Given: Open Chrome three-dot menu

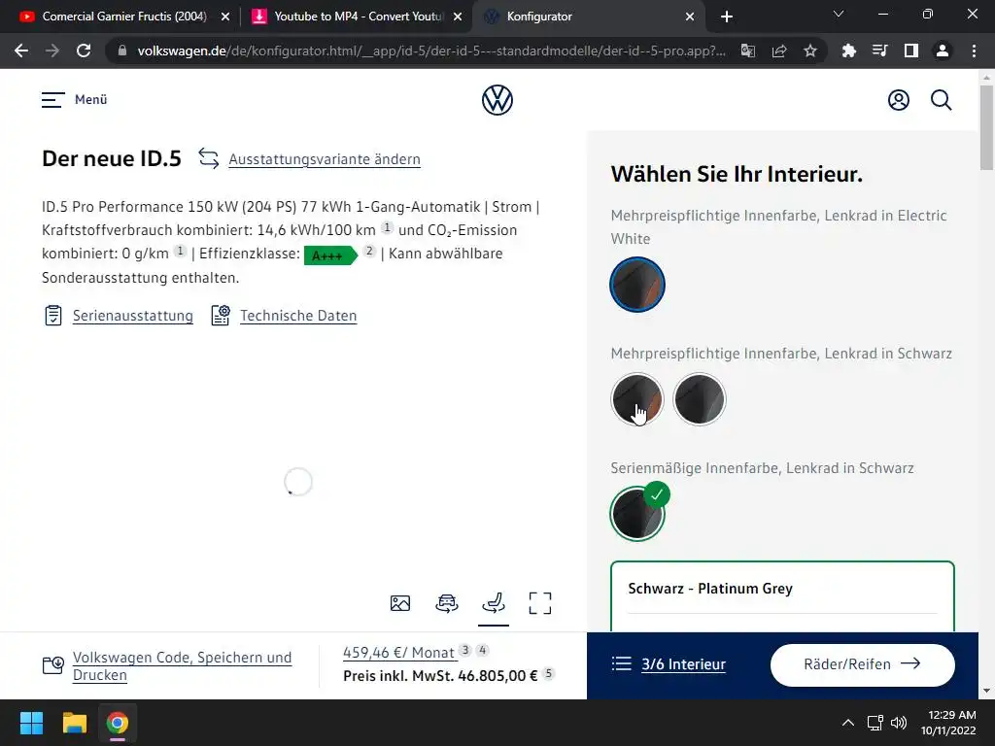Looking at the screenshot, I should 974,51.
